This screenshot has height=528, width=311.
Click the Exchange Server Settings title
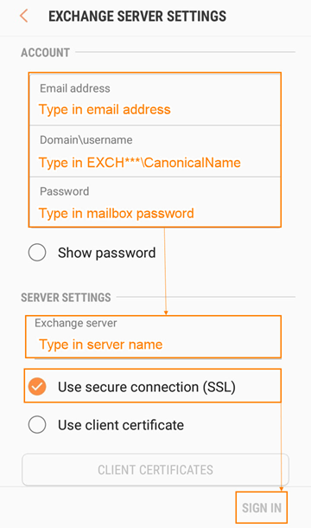coord(137,16)
